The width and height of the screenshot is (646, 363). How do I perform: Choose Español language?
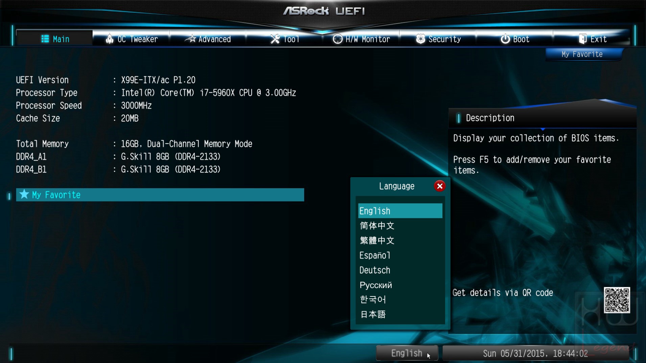(400, 255)
